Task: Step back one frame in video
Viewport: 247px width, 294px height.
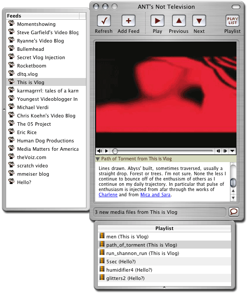Action: (x=218, y=151)
